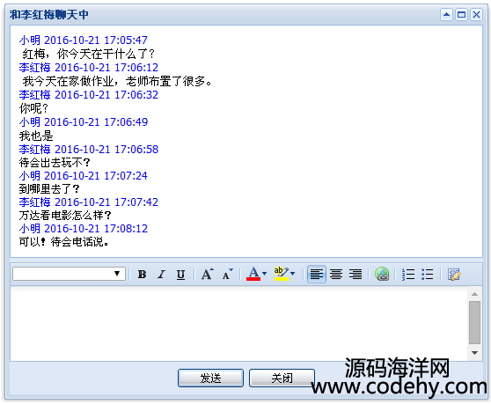The height and width of the screenshot is (404, 491).
Task: Increase font size with large A icon
Action: click(208, 275)
